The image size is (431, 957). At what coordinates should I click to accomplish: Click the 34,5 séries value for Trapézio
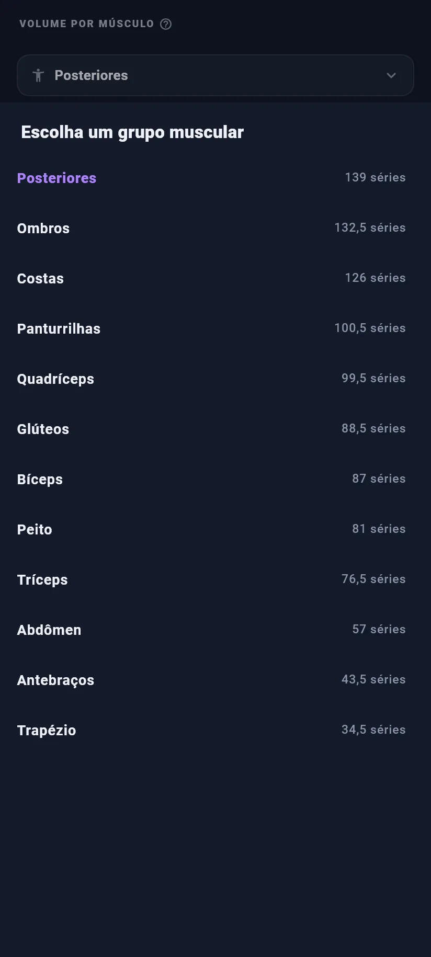point(373,730)
